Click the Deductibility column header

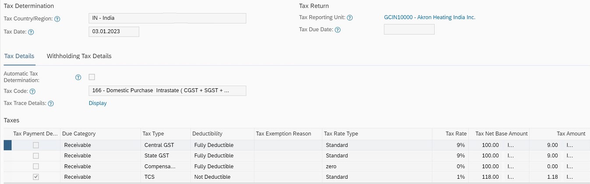tap(221, 134)
